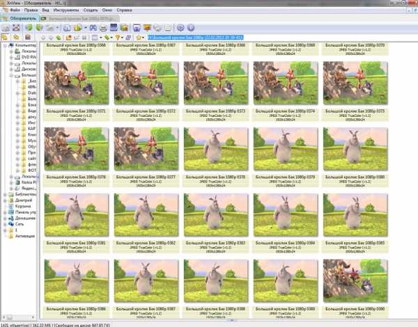Image resolution: width=418 pixels, height=327 pixels.
Task: Expand the Сеть tree node
Action: point(5,224)
